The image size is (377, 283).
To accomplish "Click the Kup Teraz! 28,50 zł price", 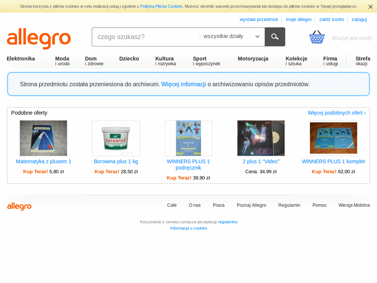I will 116,172.
